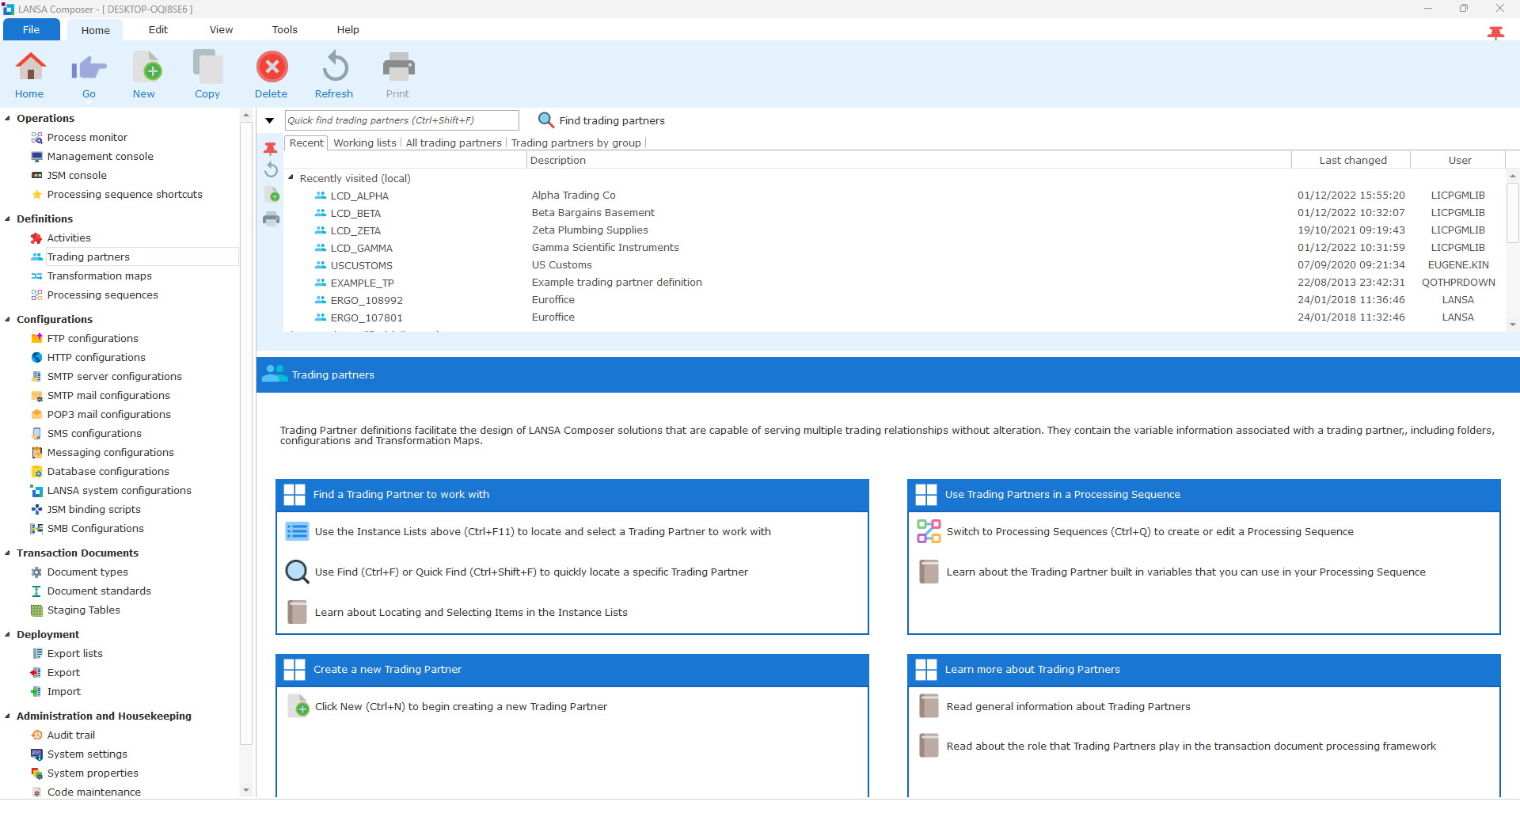Click the Copy toolbar icon
This screenshot has width=1520, height=817.
[207, 67]
